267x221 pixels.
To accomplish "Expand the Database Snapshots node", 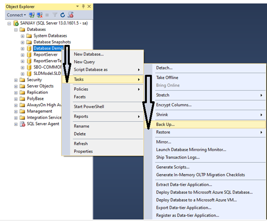I will point(22,42).
